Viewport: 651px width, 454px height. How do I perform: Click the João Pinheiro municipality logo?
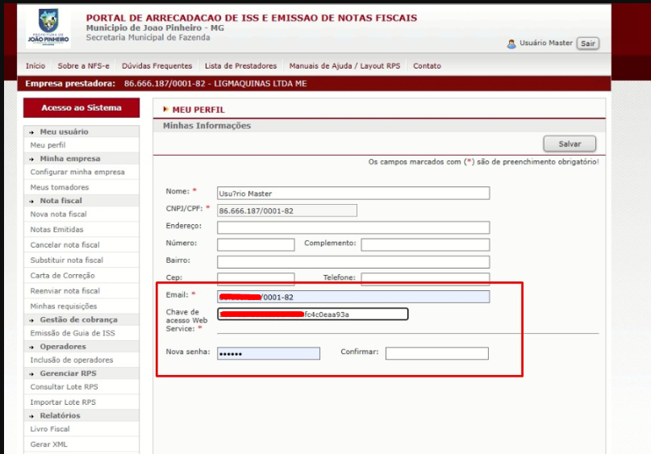(x=53, y=27)
